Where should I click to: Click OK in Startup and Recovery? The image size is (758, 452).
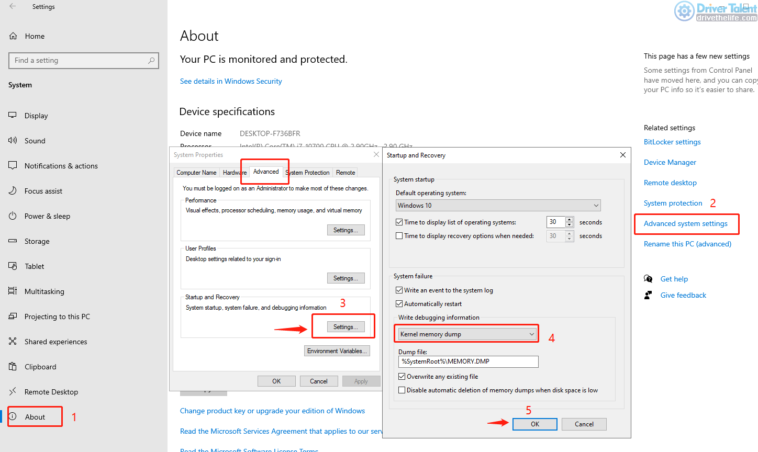tap(535, 424)
